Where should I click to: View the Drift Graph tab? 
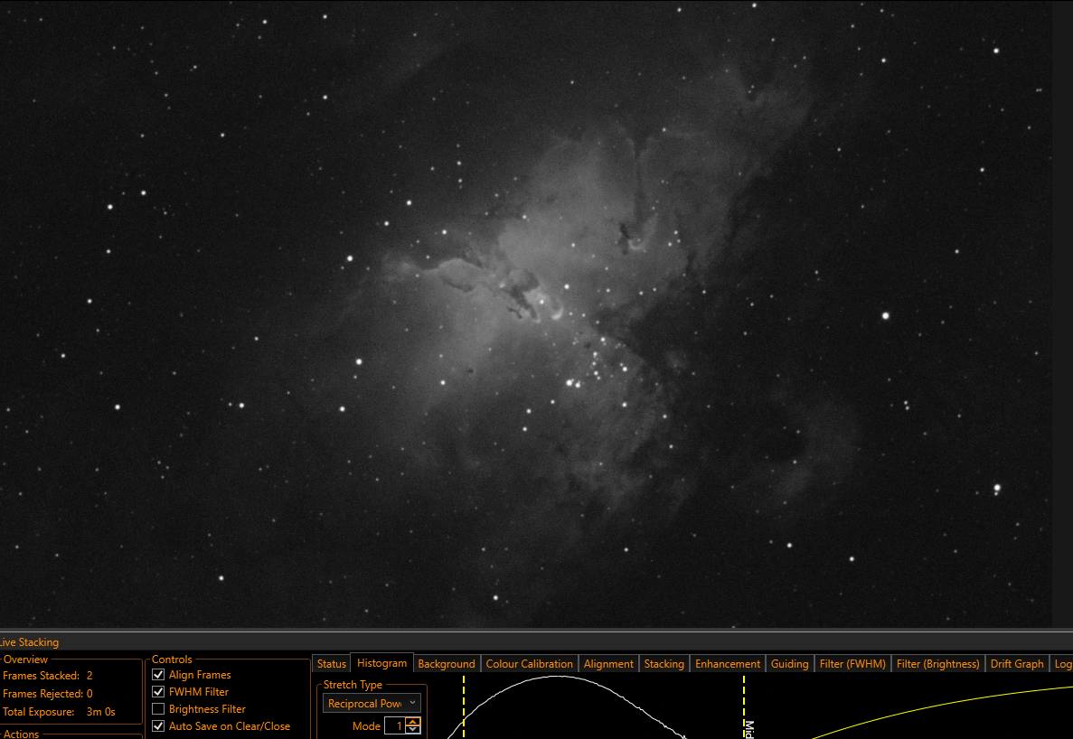coord(1017,664)
